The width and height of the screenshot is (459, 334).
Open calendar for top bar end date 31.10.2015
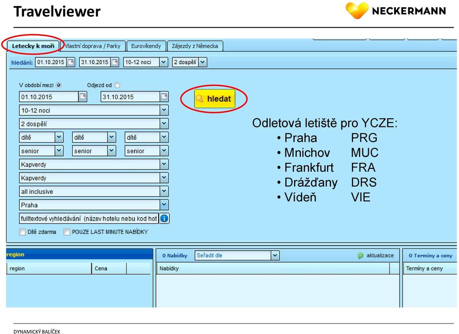[x=115, y=62]
